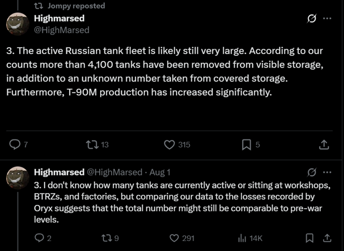View analytics showing 14K views
344x251 pixels.
pyautogui.click(x=243, y=238)
